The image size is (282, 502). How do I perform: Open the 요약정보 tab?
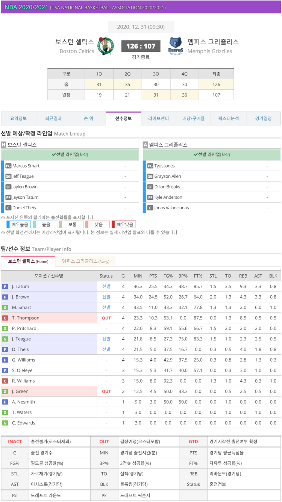click(18, 118)
